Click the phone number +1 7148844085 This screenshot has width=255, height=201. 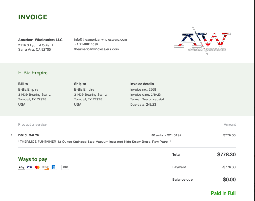click(x=86, y=44)
